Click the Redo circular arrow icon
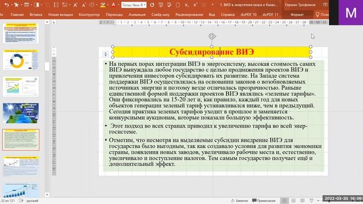Viewport: 363px width, 204px height. coord(152,5)
